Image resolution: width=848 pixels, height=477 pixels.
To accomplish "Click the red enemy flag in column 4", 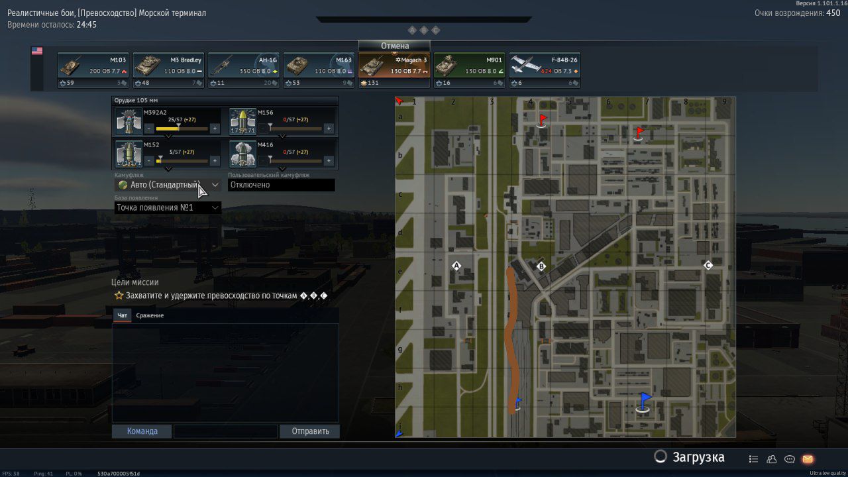I will [542, 121].
